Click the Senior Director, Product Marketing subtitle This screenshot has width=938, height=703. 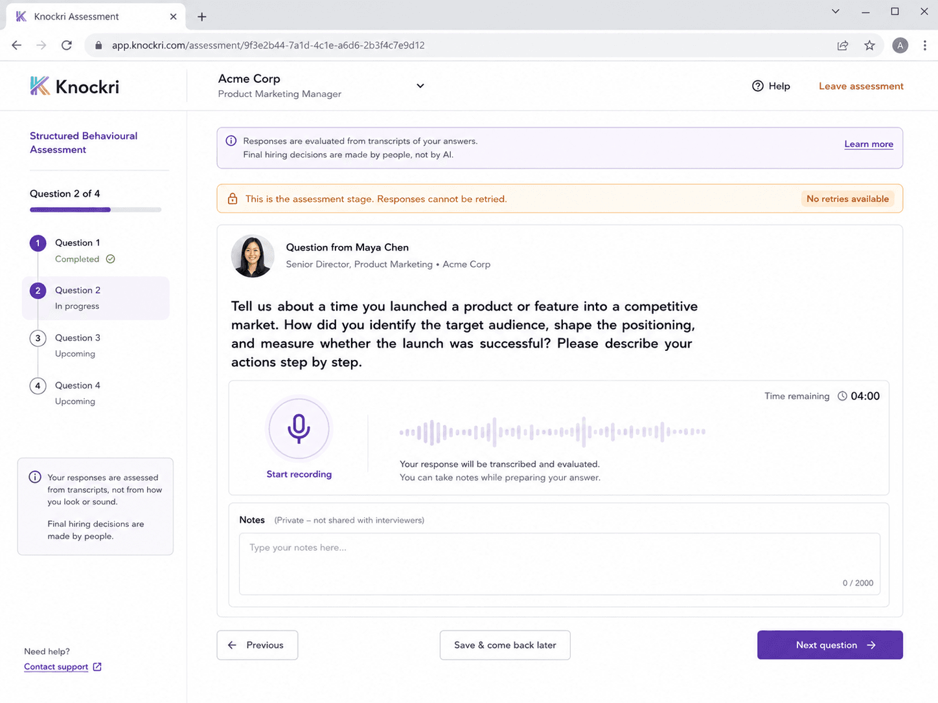pos(359,264)
